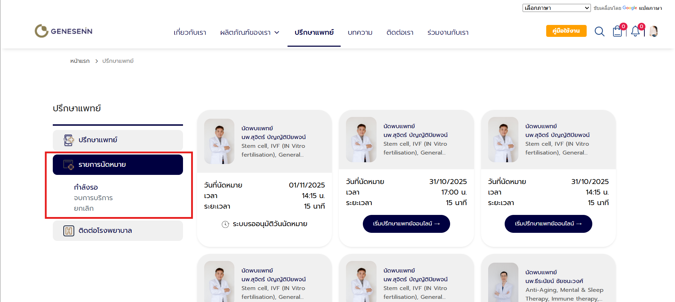This screenshot has width=675, height=302.
Task: Expand the ผลิตภัณฑ์ของเรา menu chevron
Action: 277,33
